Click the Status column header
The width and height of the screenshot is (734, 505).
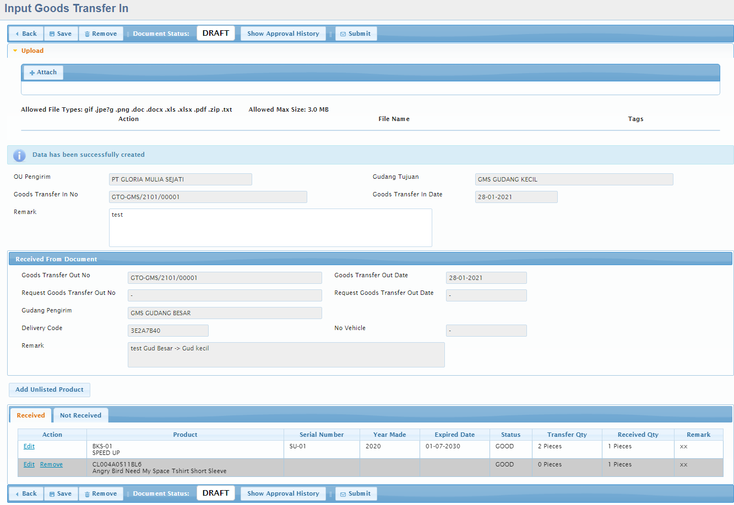[x=510, y=435]
